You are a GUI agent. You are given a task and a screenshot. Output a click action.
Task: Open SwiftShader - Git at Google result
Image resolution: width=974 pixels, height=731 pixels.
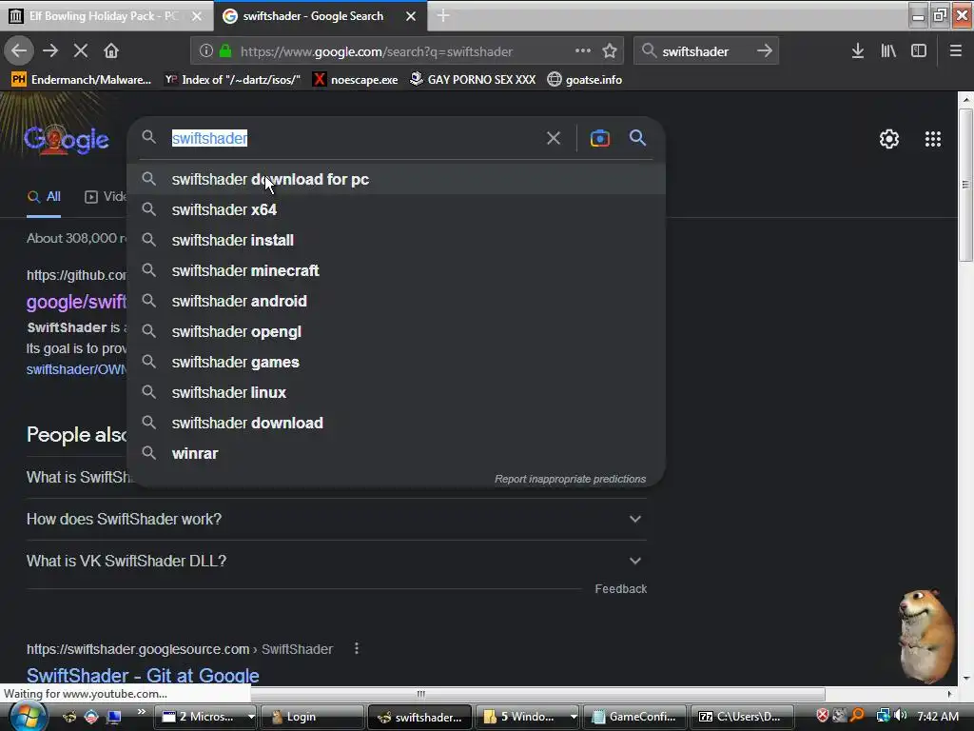tap(143, 676)
